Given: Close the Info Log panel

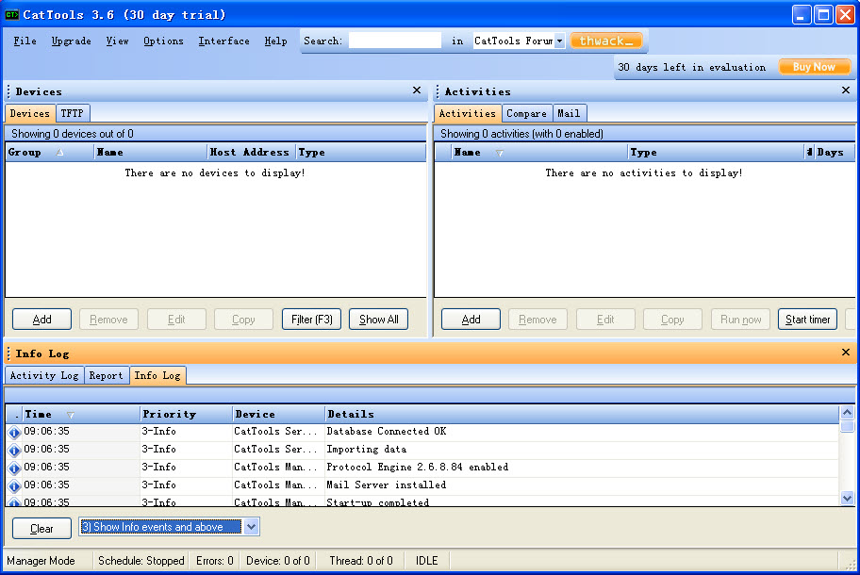Looking at the screenshot, I should tap(845, 353).
